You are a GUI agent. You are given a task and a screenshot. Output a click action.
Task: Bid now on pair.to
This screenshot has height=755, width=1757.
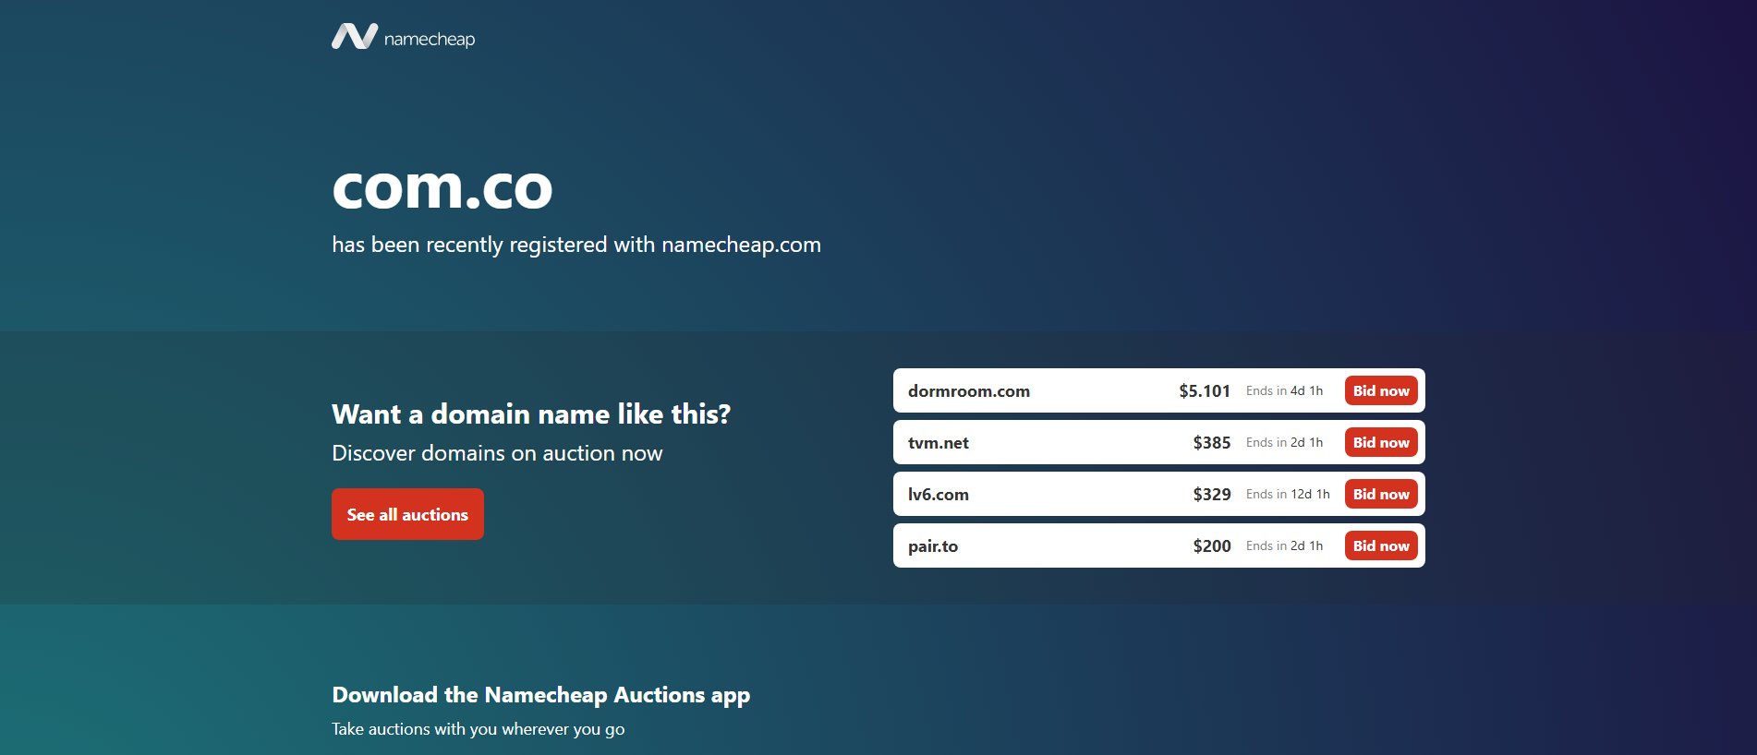1381,545
